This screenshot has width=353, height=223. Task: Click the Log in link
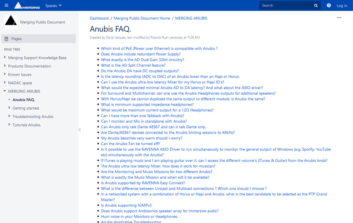(342, 6)
